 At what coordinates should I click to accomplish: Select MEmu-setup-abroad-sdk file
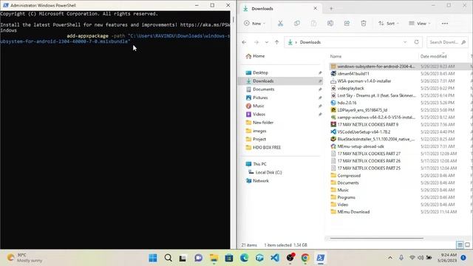pyautogui.click(x=361, y=146)
